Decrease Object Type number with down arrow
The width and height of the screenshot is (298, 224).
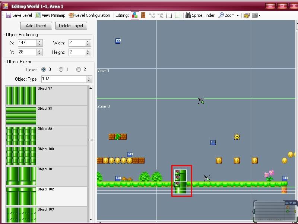click(89, 81)
